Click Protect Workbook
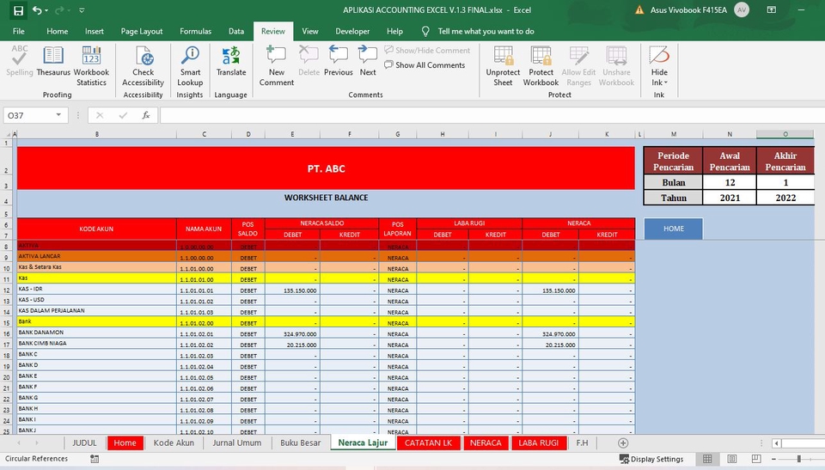825x470 pixels. tap(541, 66)
